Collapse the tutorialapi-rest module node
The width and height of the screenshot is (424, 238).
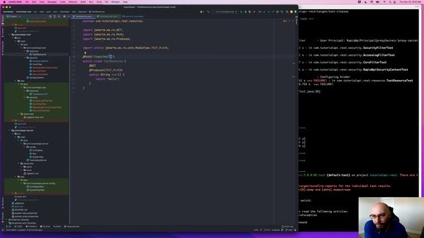[x=9, y=34]
